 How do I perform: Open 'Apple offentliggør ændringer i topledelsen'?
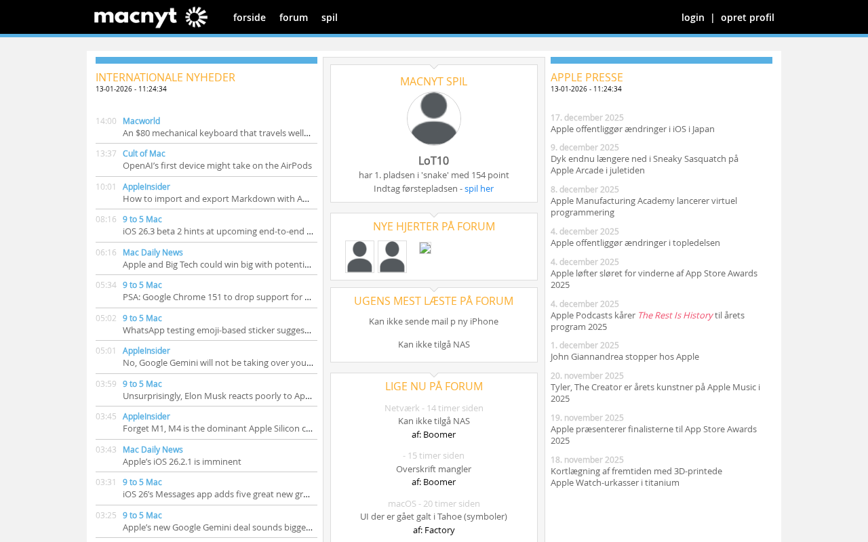coord(635,243)
